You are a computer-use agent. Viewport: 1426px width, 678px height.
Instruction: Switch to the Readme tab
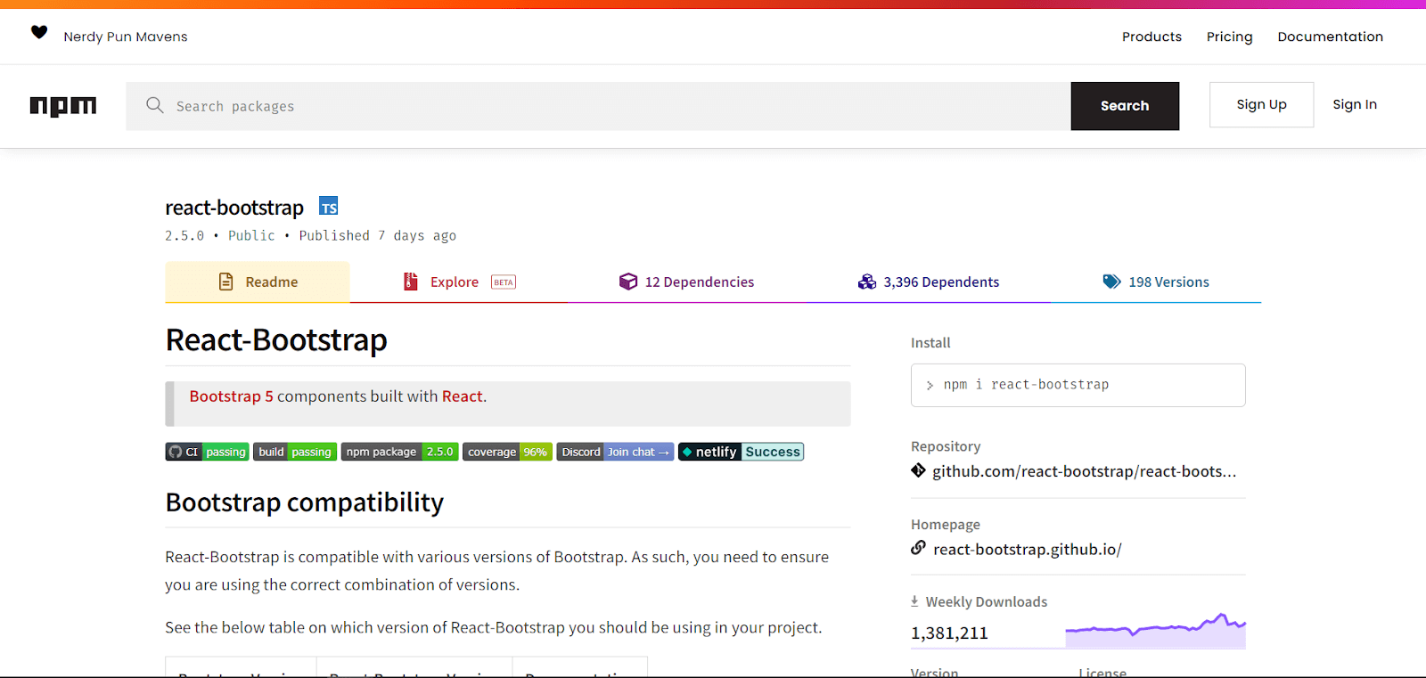258,282
